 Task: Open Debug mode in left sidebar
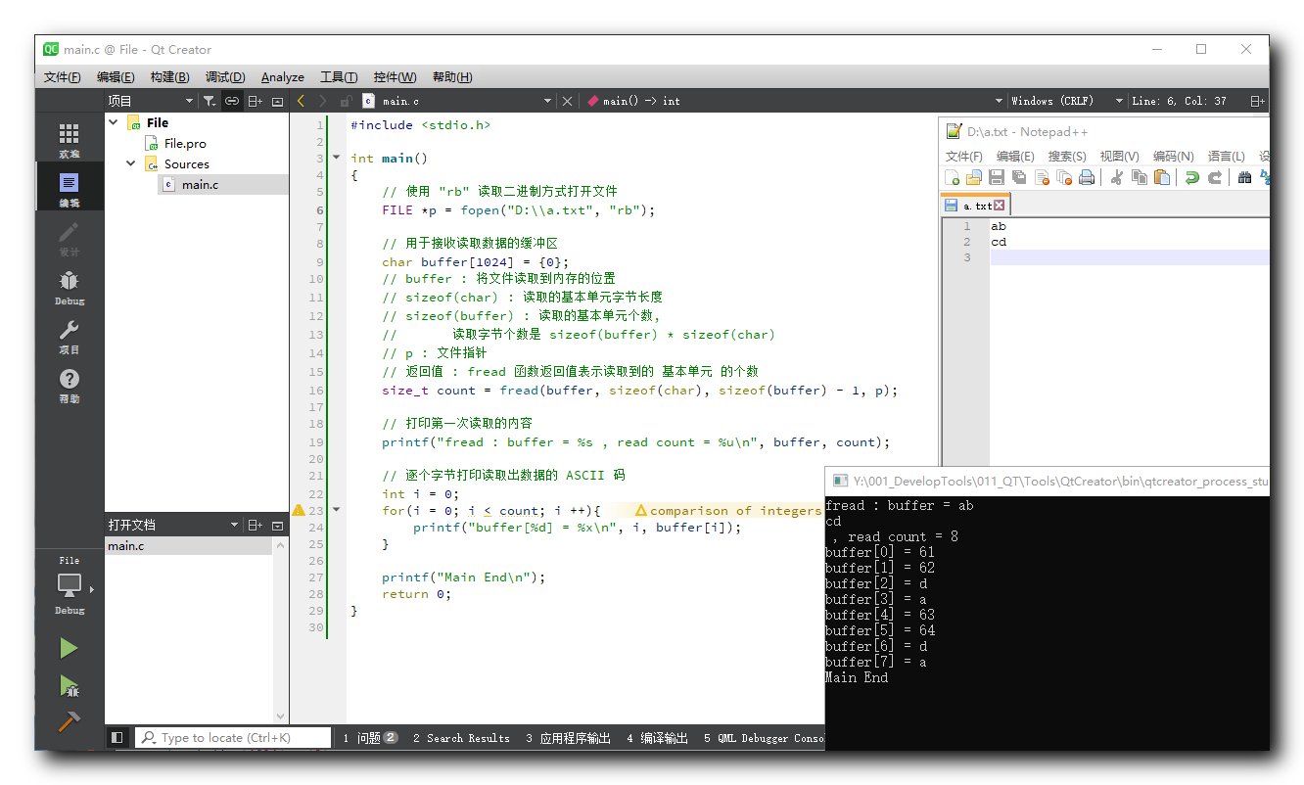tap(69, 288)
